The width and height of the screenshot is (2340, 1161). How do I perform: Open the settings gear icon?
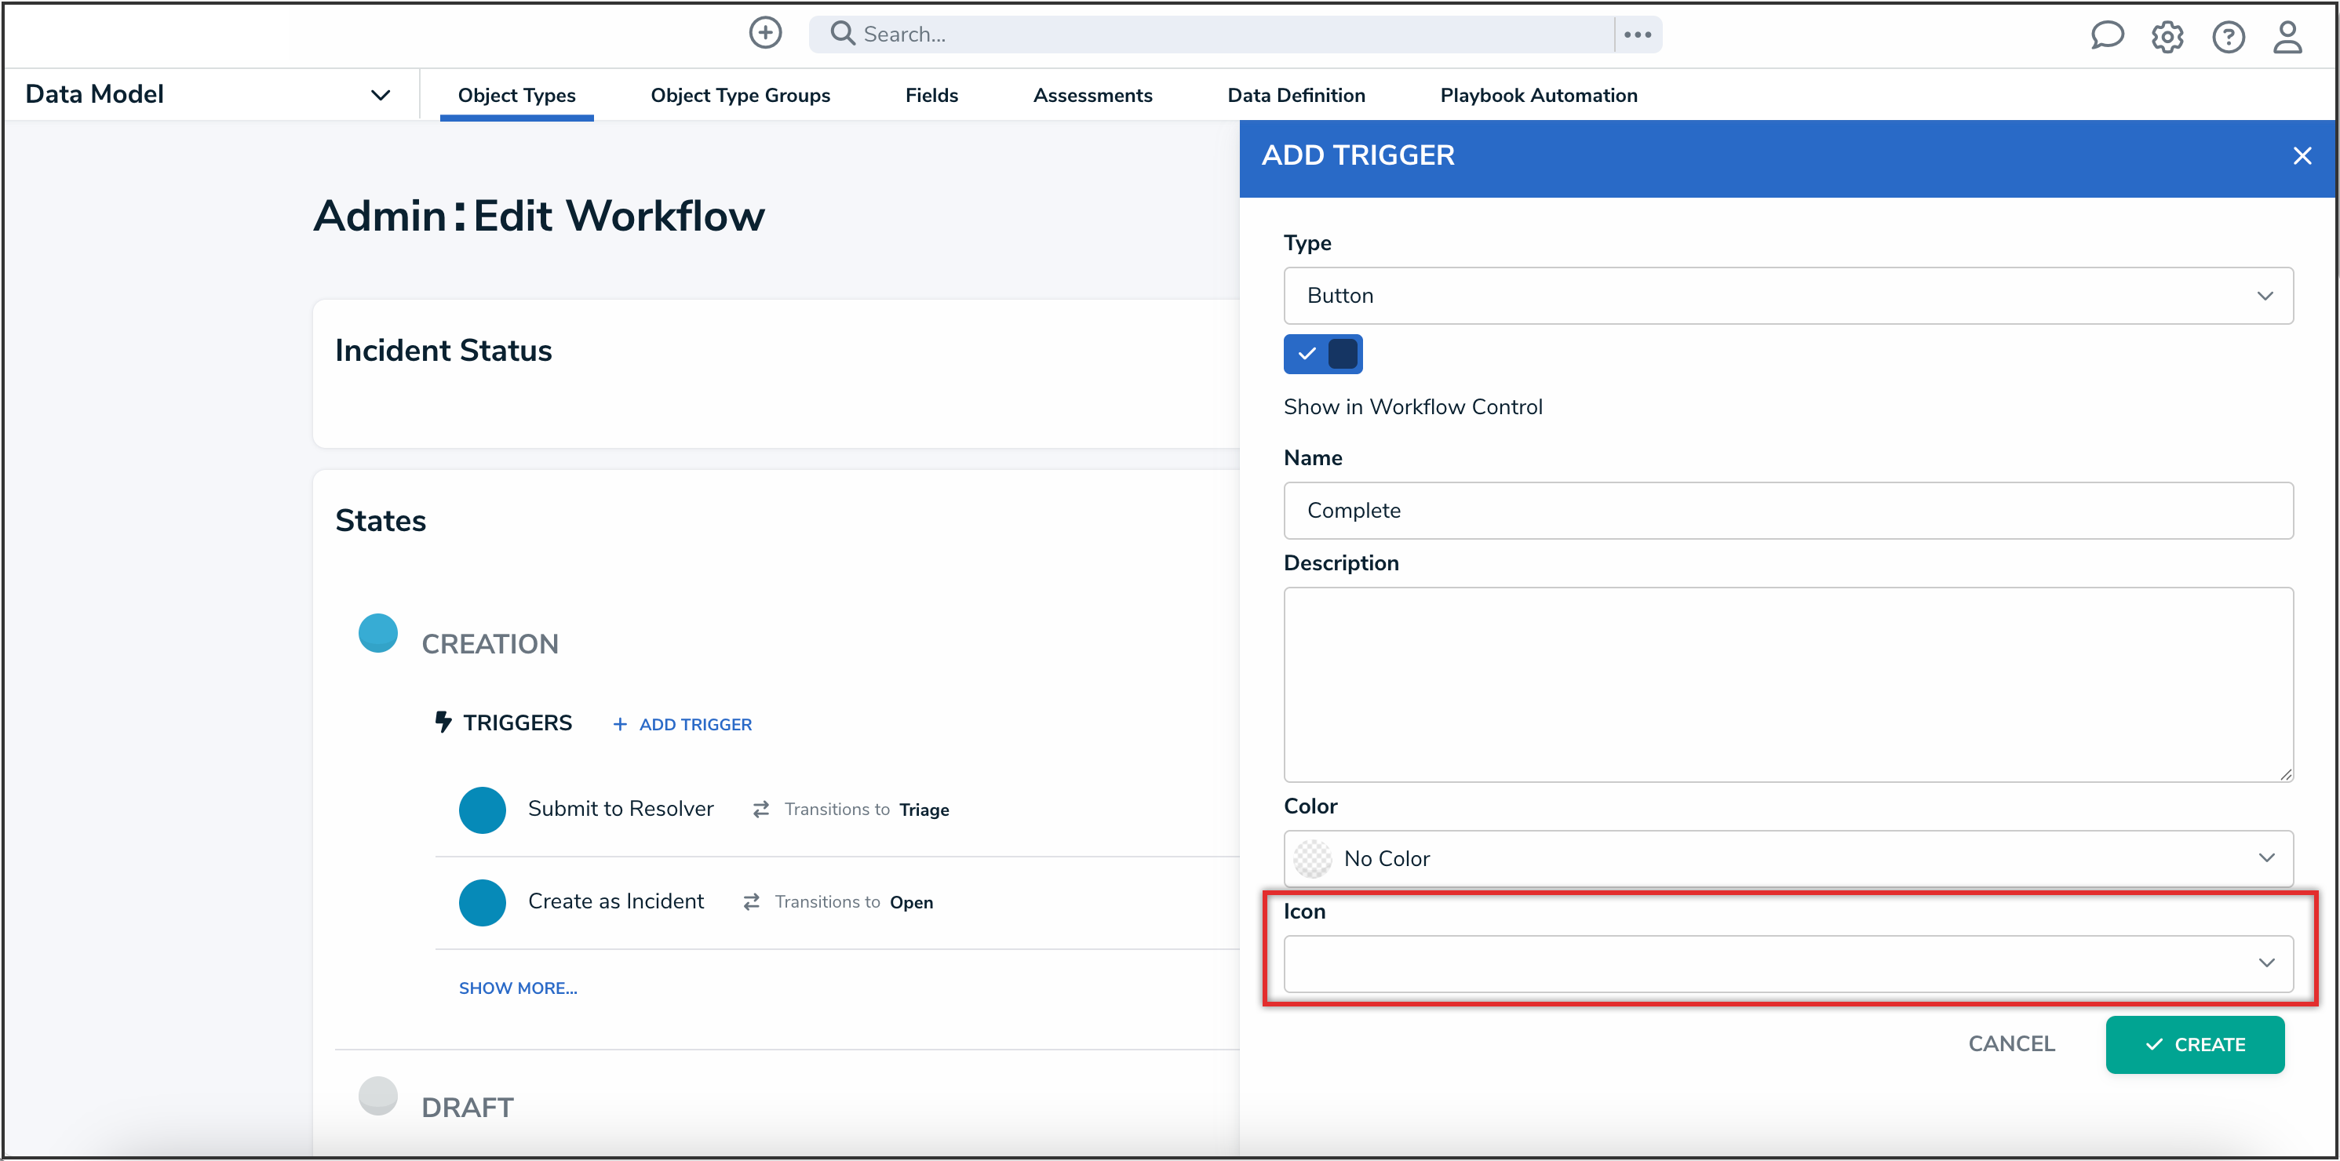coord(2167,37)
